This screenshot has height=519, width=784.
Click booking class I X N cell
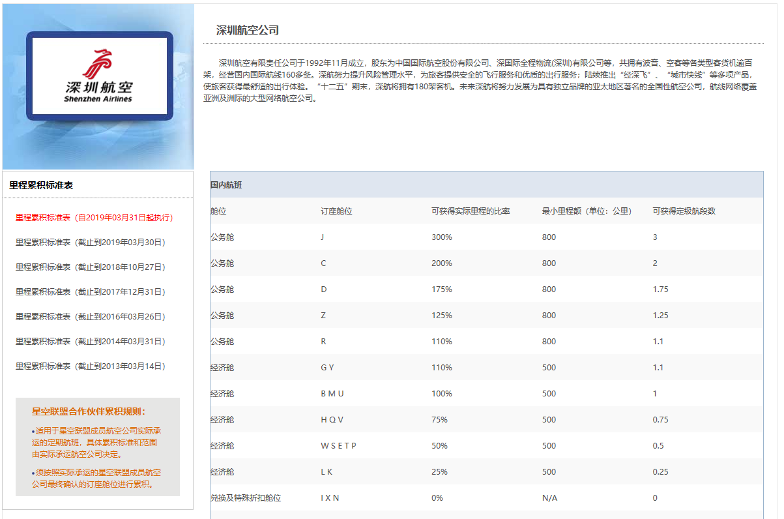330,498
